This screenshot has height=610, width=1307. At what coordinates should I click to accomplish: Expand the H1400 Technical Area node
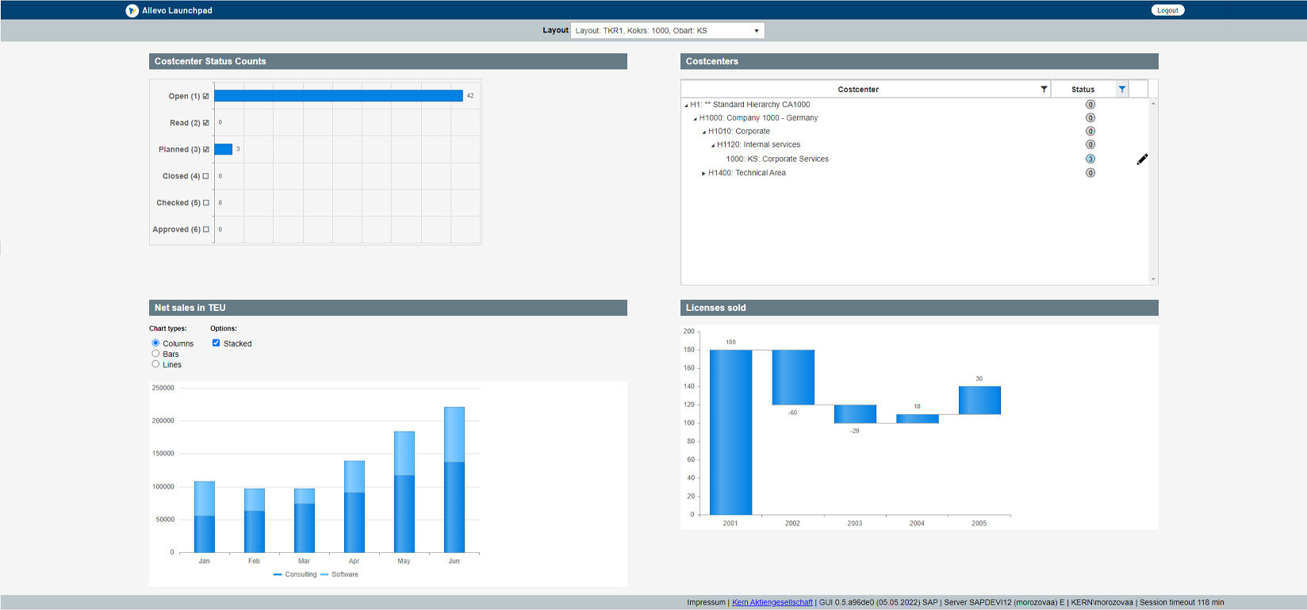703,173
